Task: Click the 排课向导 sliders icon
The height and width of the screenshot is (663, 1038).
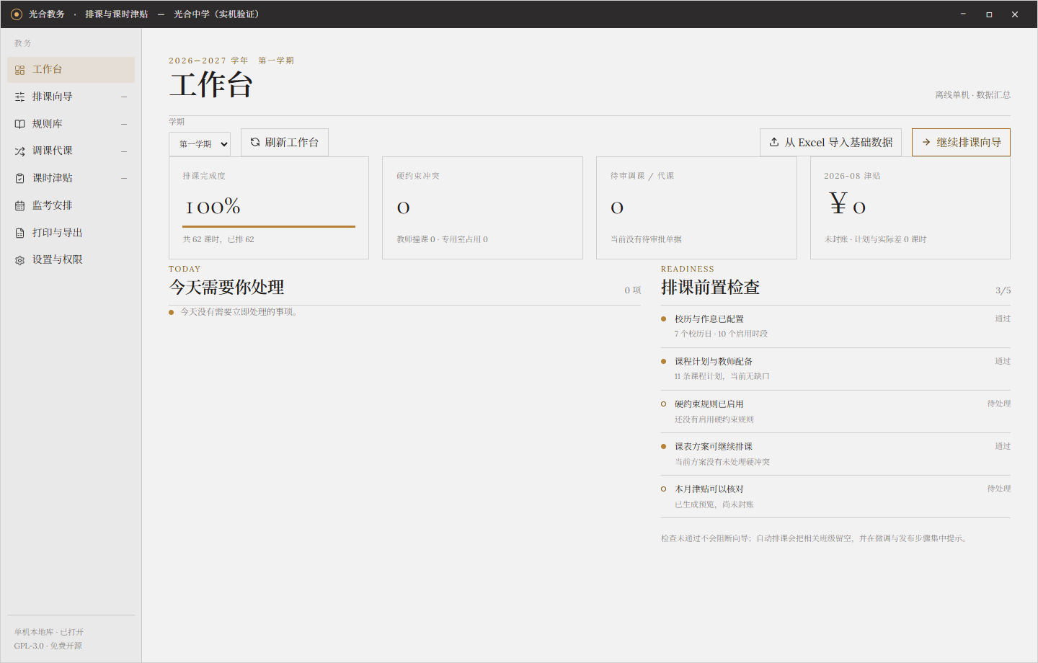Action: (x=19, y=97)
